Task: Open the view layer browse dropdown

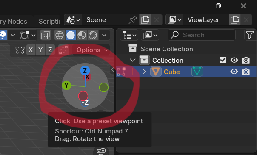Action: [x=174, y=20]
